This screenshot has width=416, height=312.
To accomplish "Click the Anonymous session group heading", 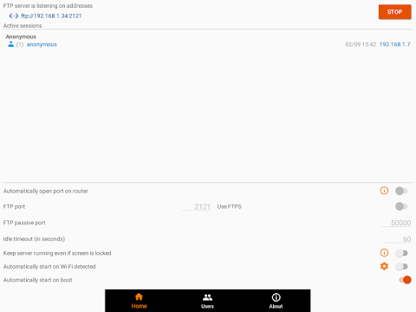I will click(x=21, y=36).
